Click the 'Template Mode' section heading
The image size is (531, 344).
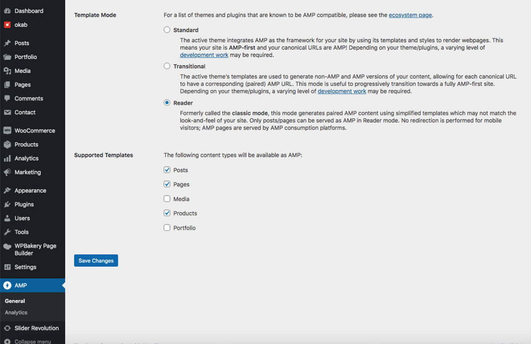pyautogui.click(x=95, y=15)
